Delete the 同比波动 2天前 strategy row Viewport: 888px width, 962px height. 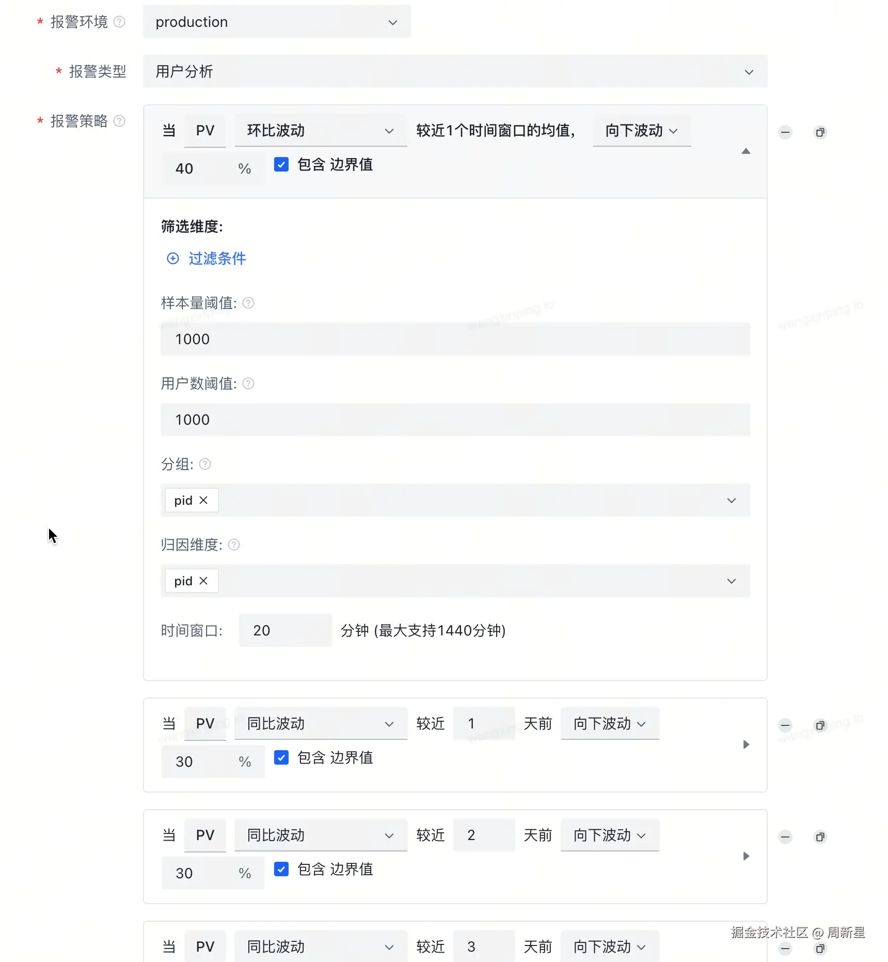tap(785, 837)
